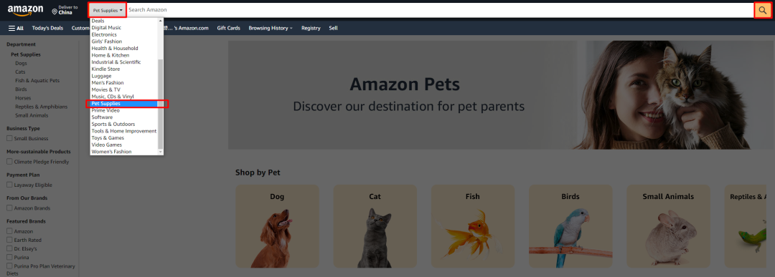Image resolution: width=775 pixels, height=277 pixels.
Task: Click the Search Amazon text field
Action: tap(440, 10)
